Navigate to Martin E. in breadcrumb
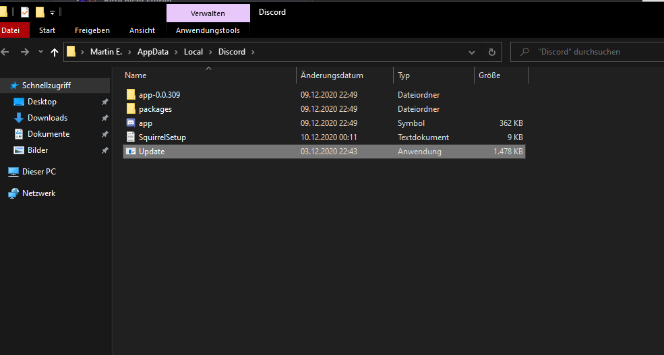This screenshot has height=355, width=664. pos(106,52)
